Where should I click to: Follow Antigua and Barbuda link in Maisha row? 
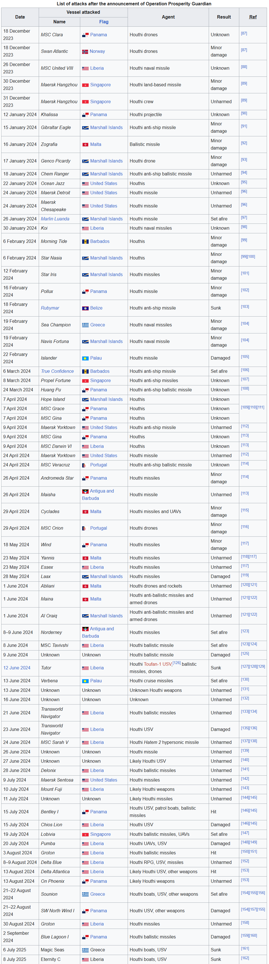(x=98, y=495)
